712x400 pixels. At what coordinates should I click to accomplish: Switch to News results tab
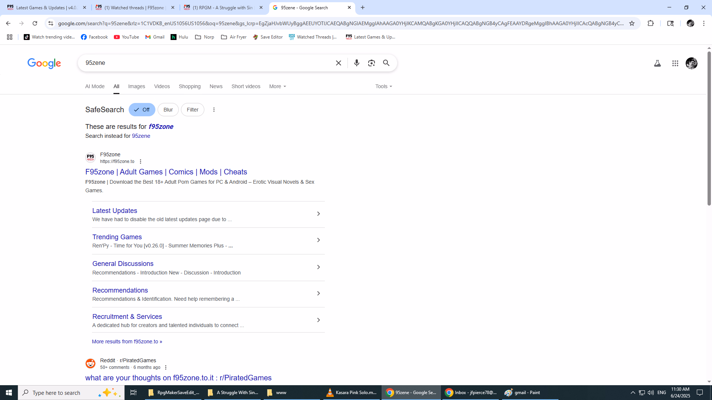point(216,86)
